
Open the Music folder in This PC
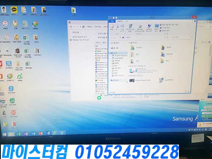(x=165, y=61)
